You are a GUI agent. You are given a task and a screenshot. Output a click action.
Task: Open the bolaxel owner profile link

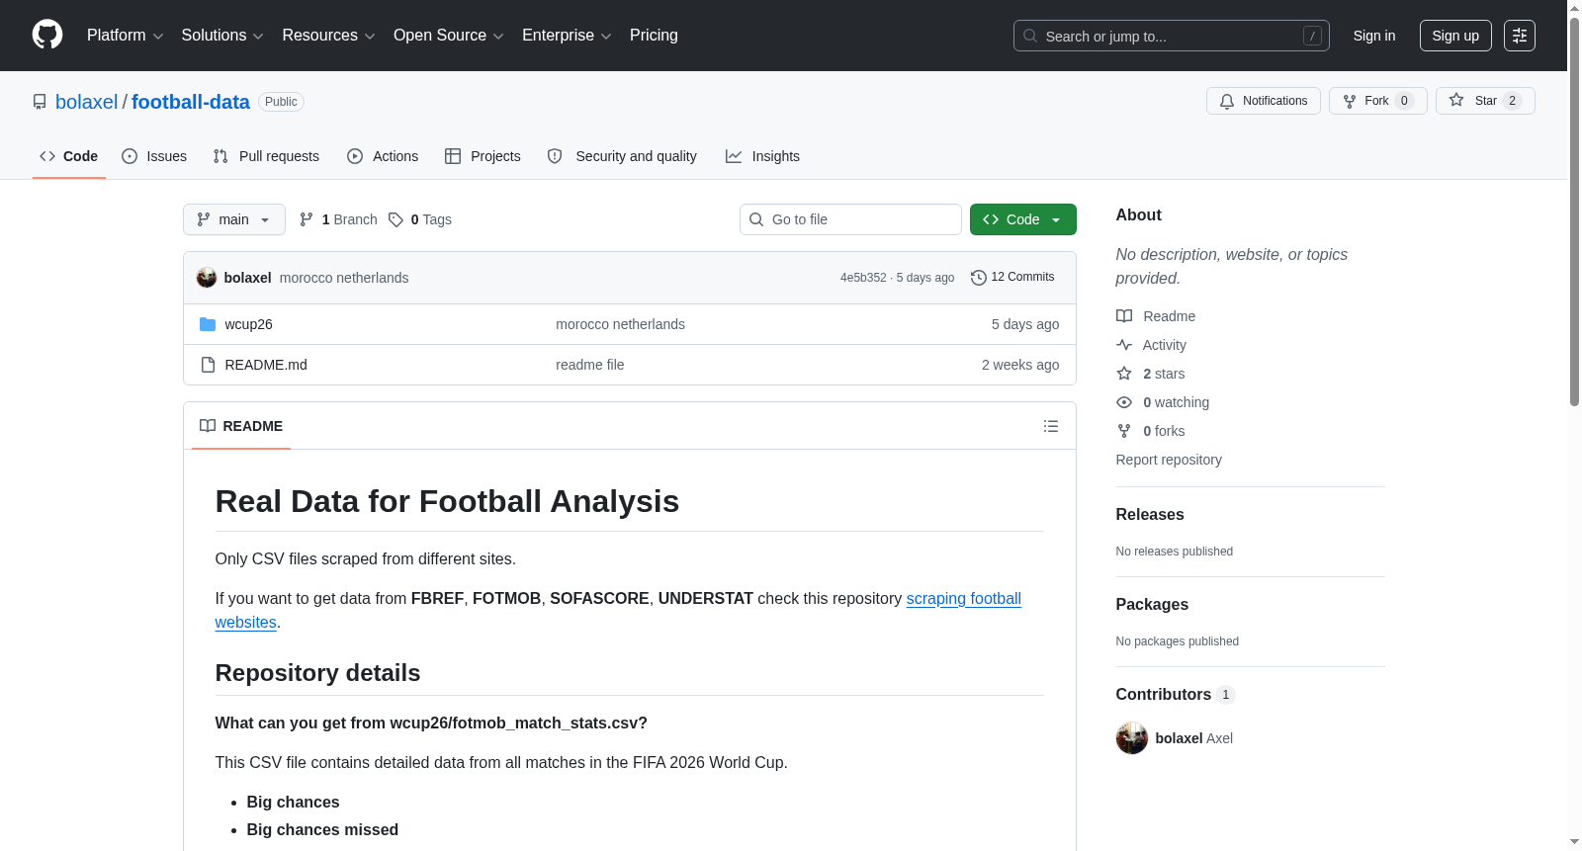pyautogui.click(x=86, y=102)
